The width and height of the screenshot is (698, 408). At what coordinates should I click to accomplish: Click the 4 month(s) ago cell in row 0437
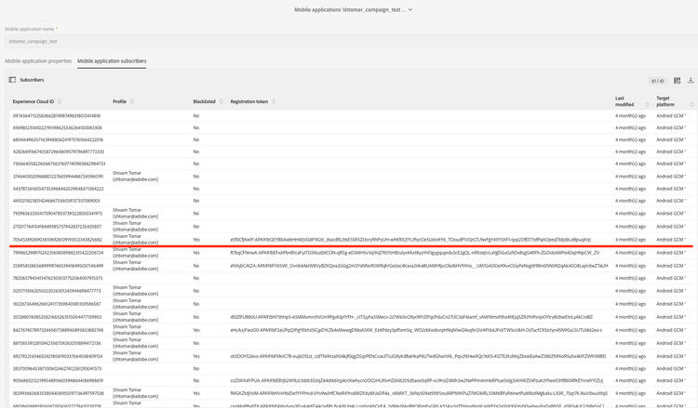[630, 189]
